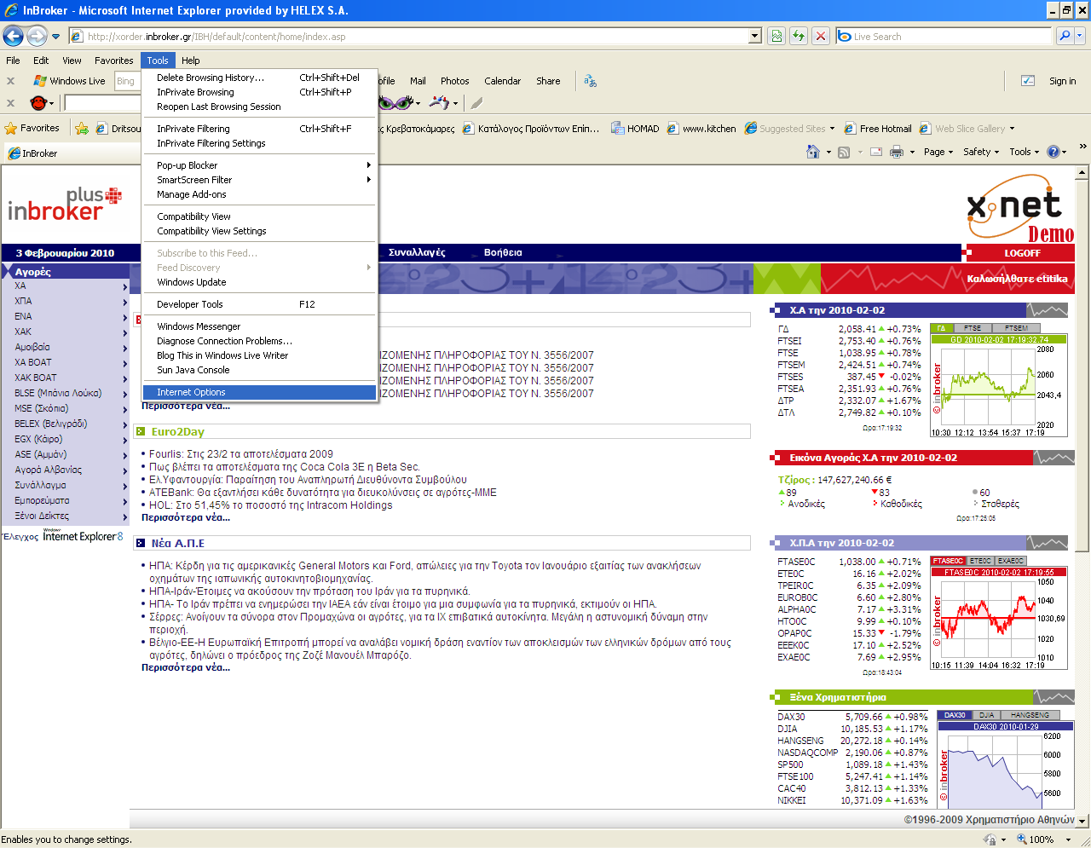This screenshot has width=1091, height=848.
Task: Choose Delete Browsing History menu entry
Action: click(x=259, y=78)
